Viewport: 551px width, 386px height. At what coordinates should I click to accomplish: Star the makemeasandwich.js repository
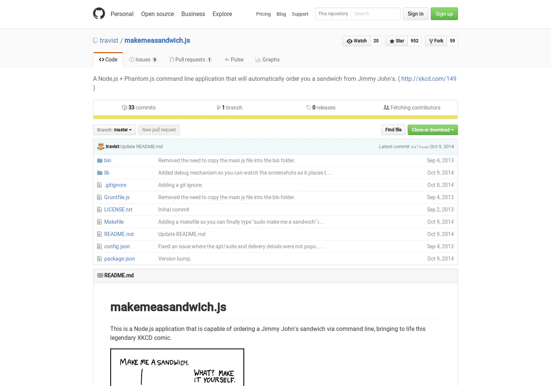[x=396, y=41]
